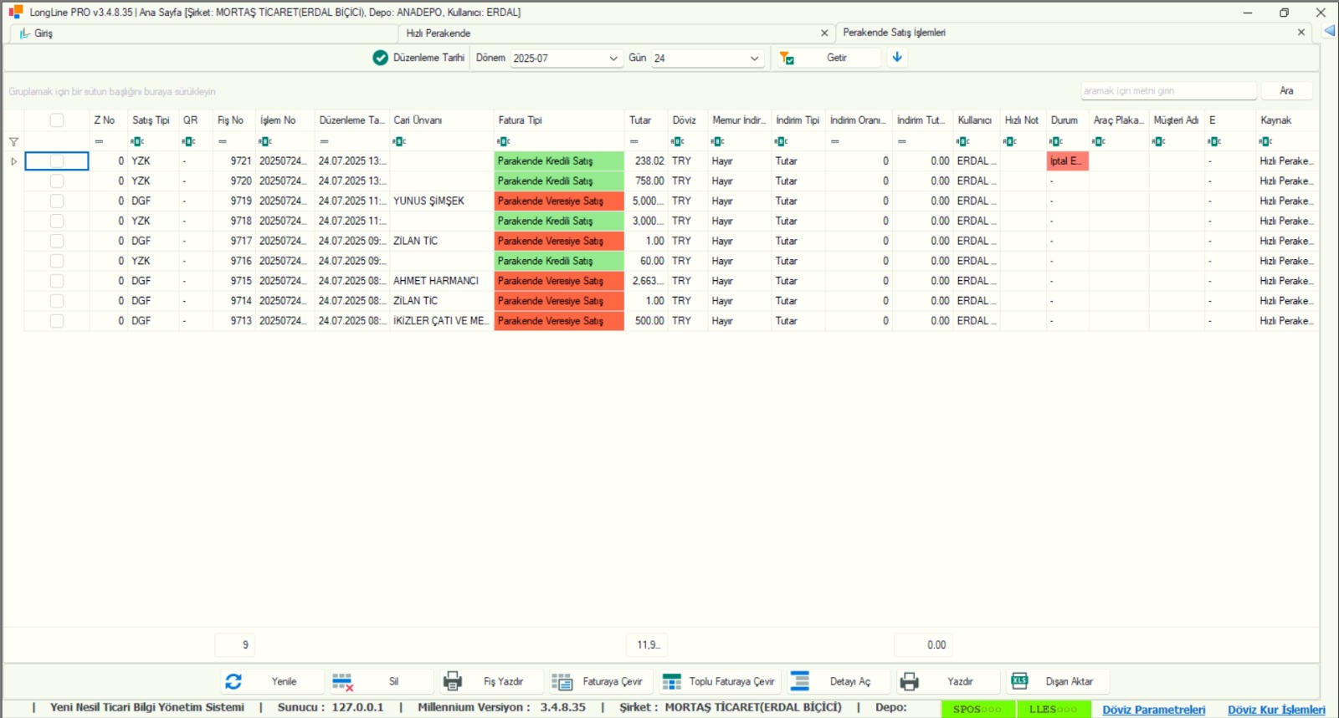Close the Perakende Satış İşlemleri tab
This screenshot has height=718, width=1339.
[1301, 33]
